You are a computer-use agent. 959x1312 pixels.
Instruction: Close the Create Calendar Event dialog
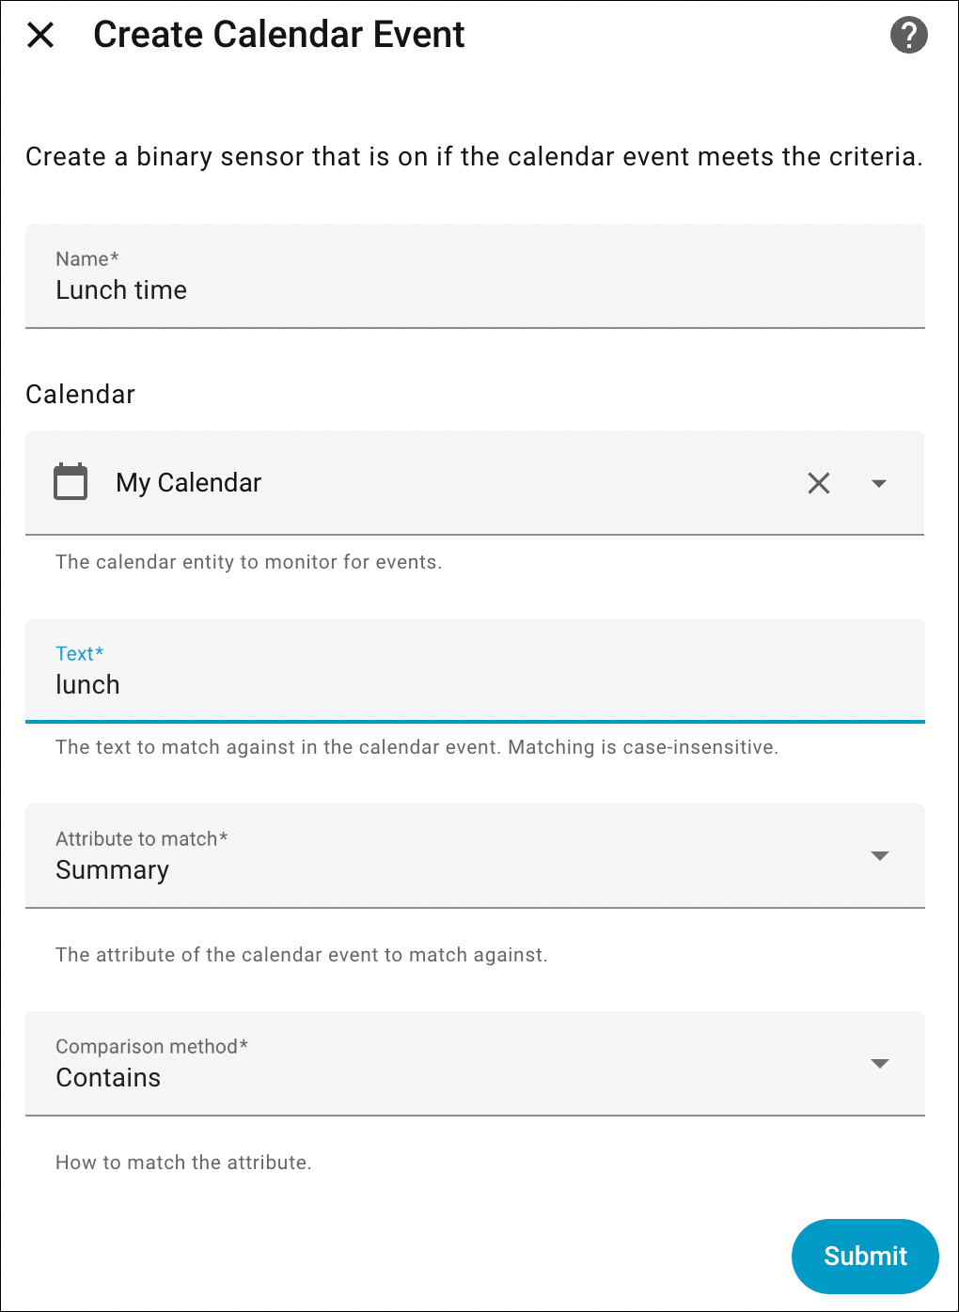[40, 36]
